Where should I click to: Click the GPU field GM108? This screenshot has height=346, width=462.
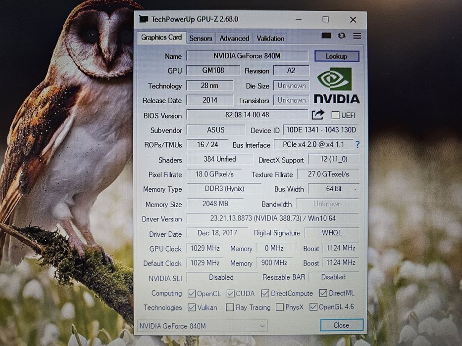tap(213, 71)
